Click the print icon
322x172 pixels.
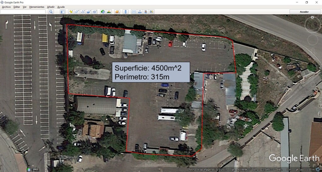click(x=140, y=12)
